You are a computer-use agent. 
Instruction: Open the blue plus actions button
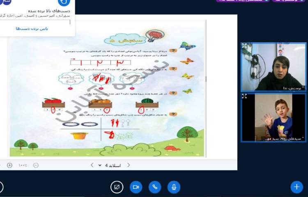(x=297, y=187)
